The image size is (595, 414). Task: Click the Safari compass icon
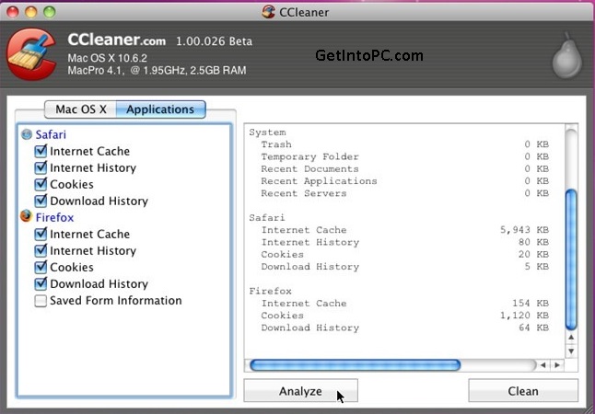pyautogui.click(x=26, y=134)
